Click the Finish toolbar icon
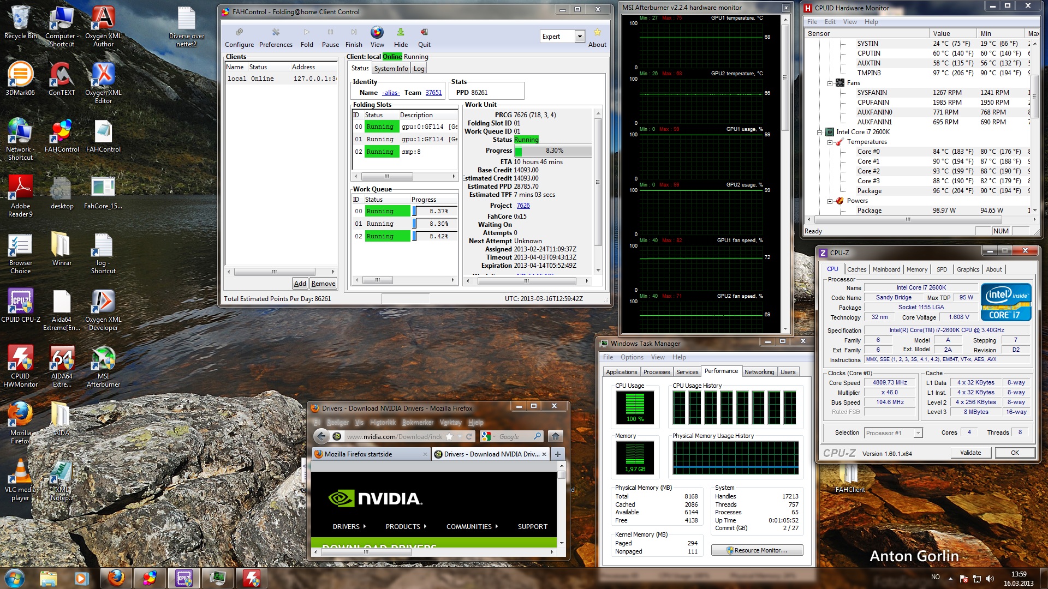Viewport: 1048px width, 589px height. coord(354,38)
